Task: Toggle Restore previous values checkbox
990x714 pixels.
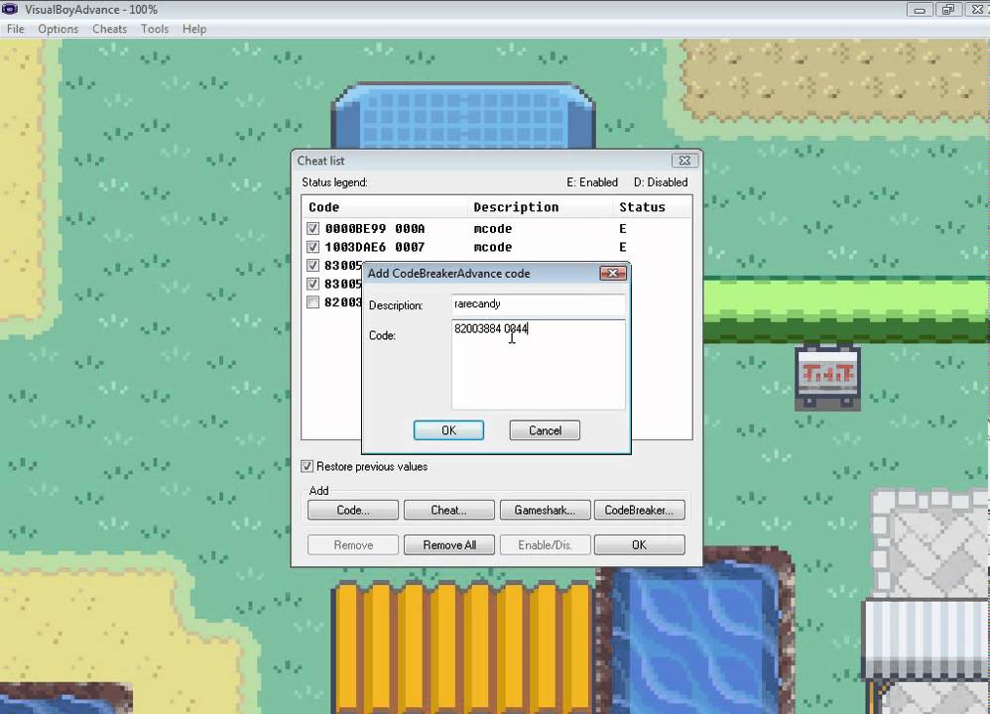Action: tap(307, 466)
